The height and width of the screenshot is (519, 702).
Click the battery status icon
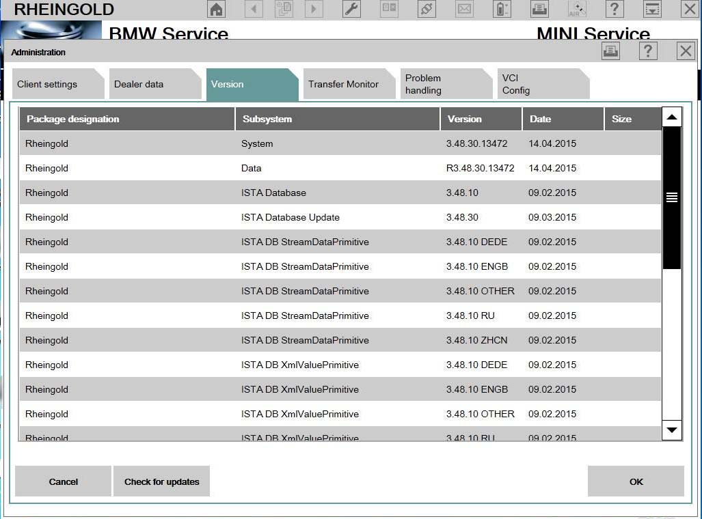[502, 9]
